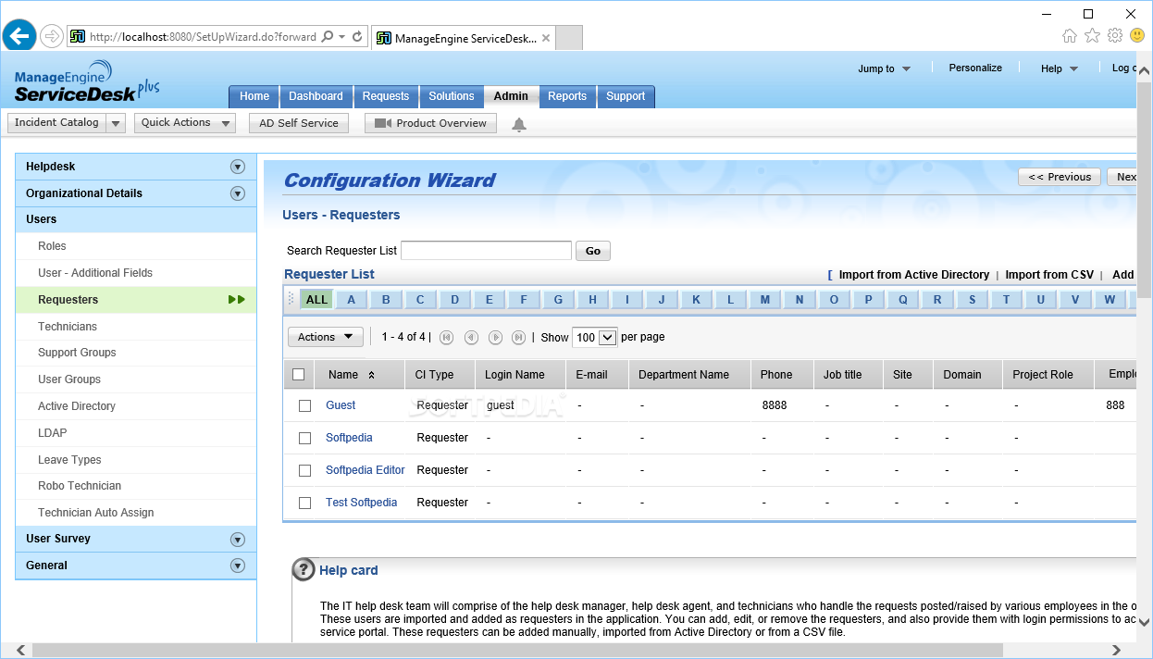Image resolution: width=1153 pixels, height=659 pixels.
Task: Click the Product Overview video button
Action: pos(430,123)
